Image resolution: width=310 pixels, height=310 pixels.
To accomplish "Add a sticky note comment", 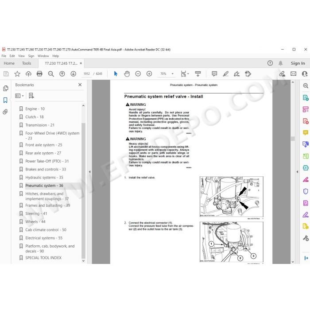I will coord(214,74).
